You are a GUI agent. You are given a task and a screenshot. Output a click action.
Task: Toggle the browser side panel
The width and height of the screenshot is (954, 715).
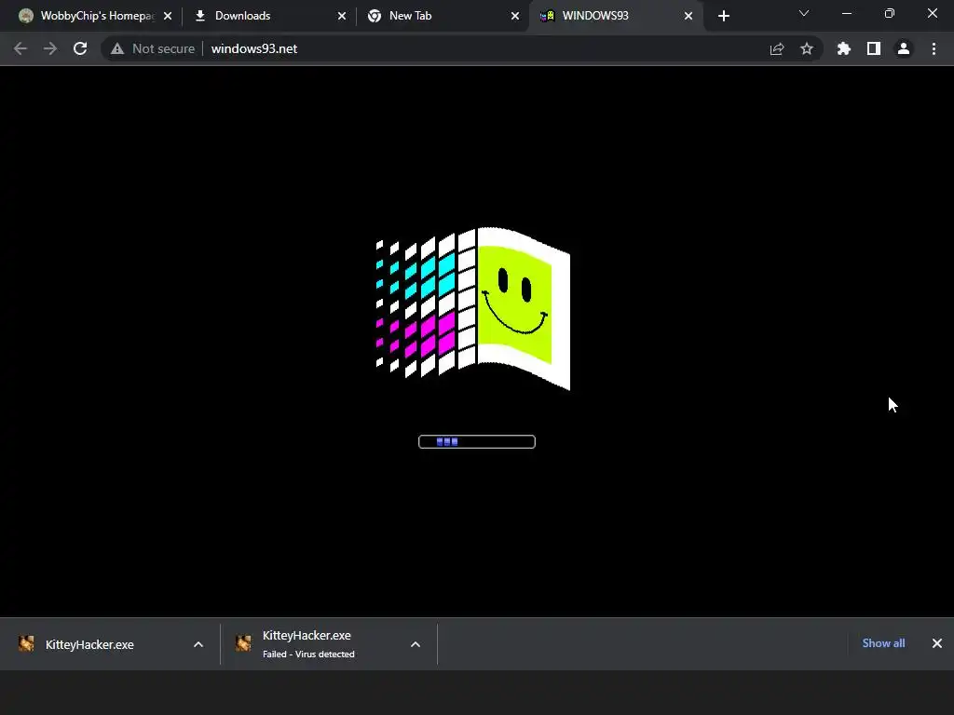pos(874,48)
